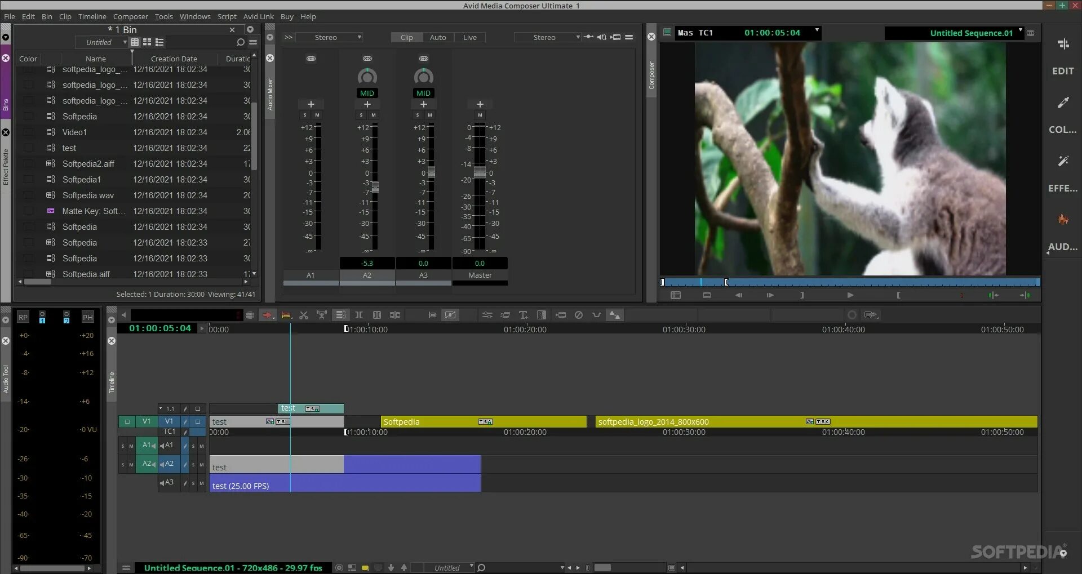Click the MID pan label on A2

click(367, 93)
